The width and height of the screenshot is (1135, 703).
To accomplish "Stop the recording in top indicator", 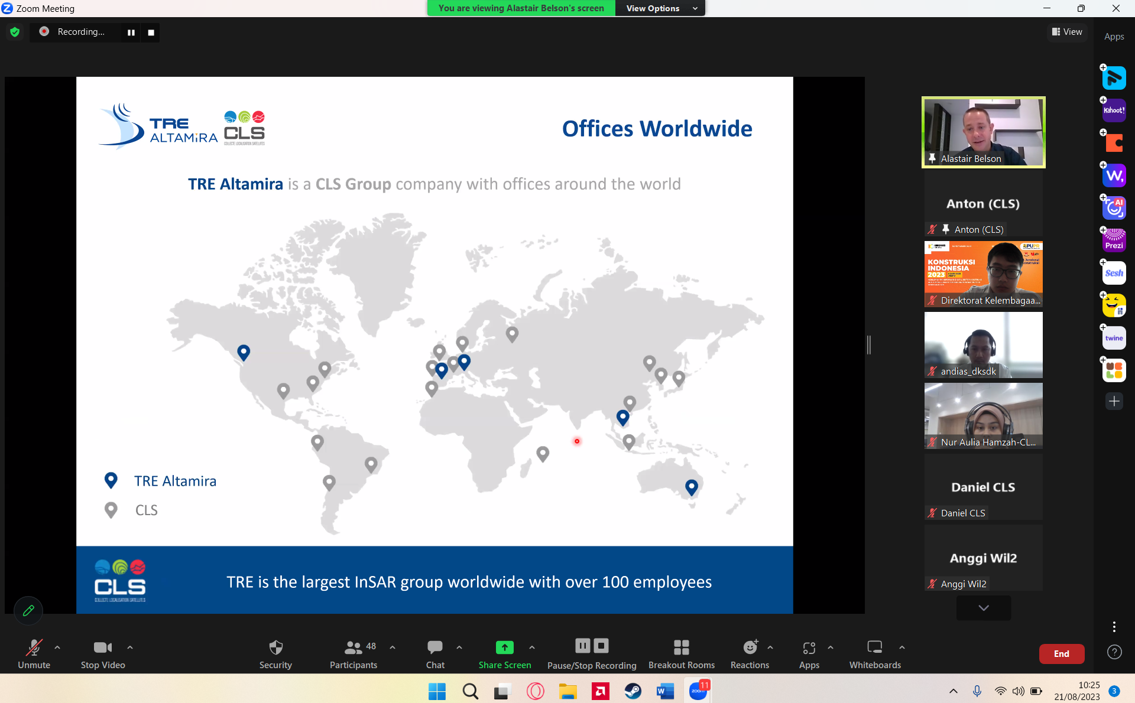I will click(151, 32).
